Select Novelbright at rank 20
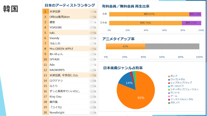This screenshot has height=116, width=207. click(x=57, y=112)
